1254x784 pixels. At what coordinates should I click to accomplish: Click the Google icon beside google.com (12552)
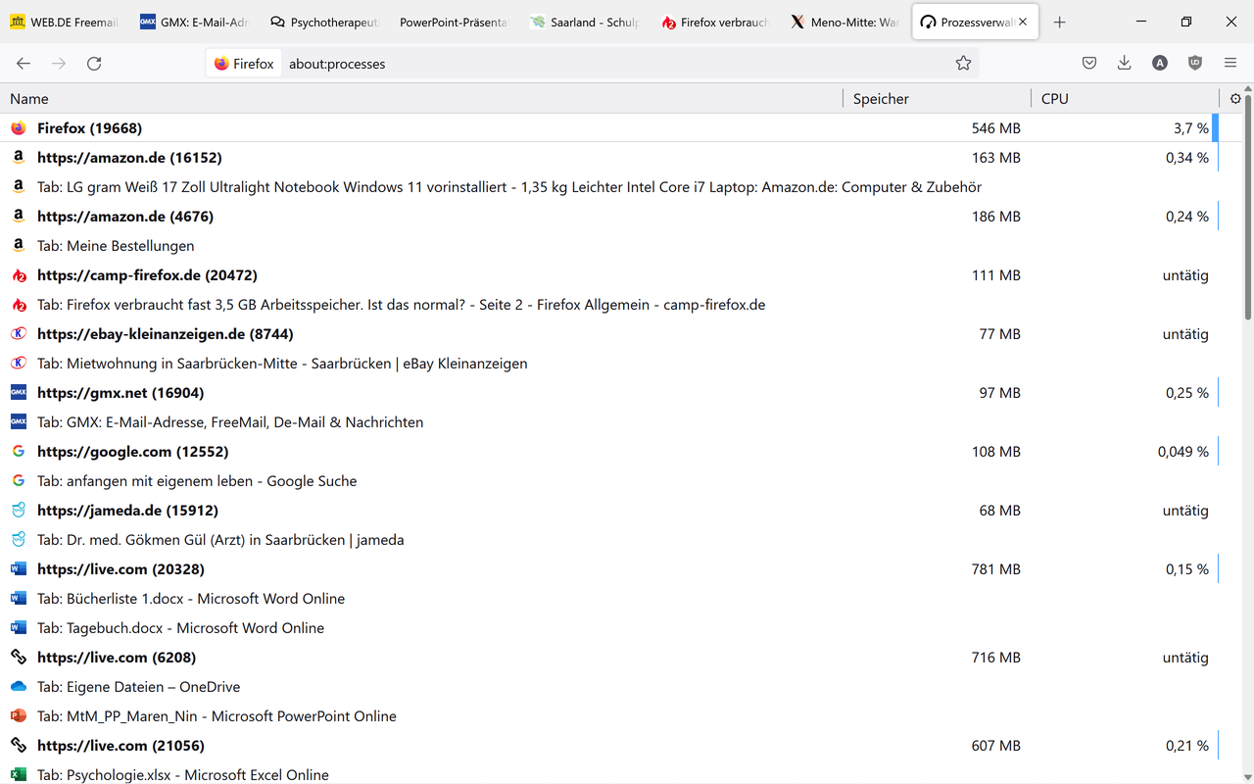coord(19,452)
